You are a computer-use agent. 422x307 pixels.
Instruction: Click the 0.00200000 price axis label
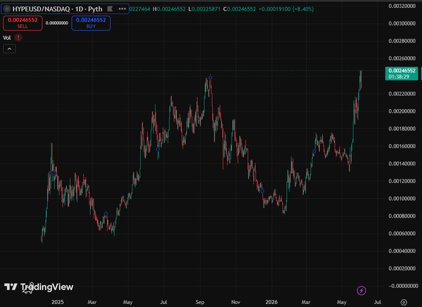[402, 111]
